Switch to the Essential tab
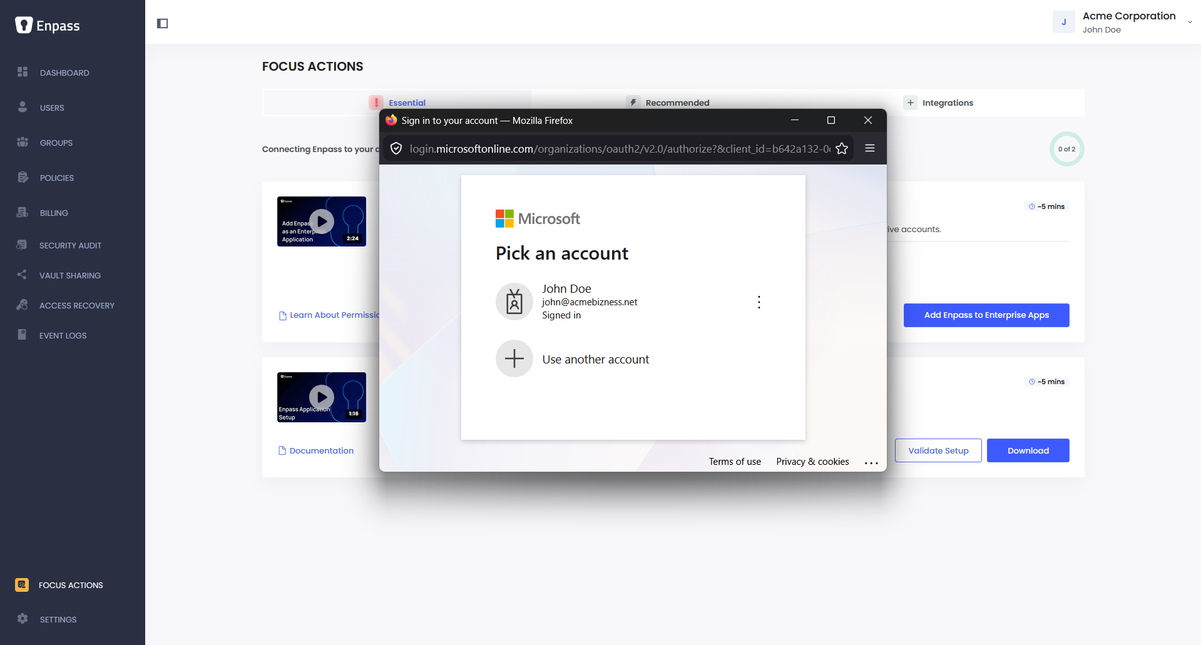Screen dimensions: 1201x645 [x=397, y=103]
